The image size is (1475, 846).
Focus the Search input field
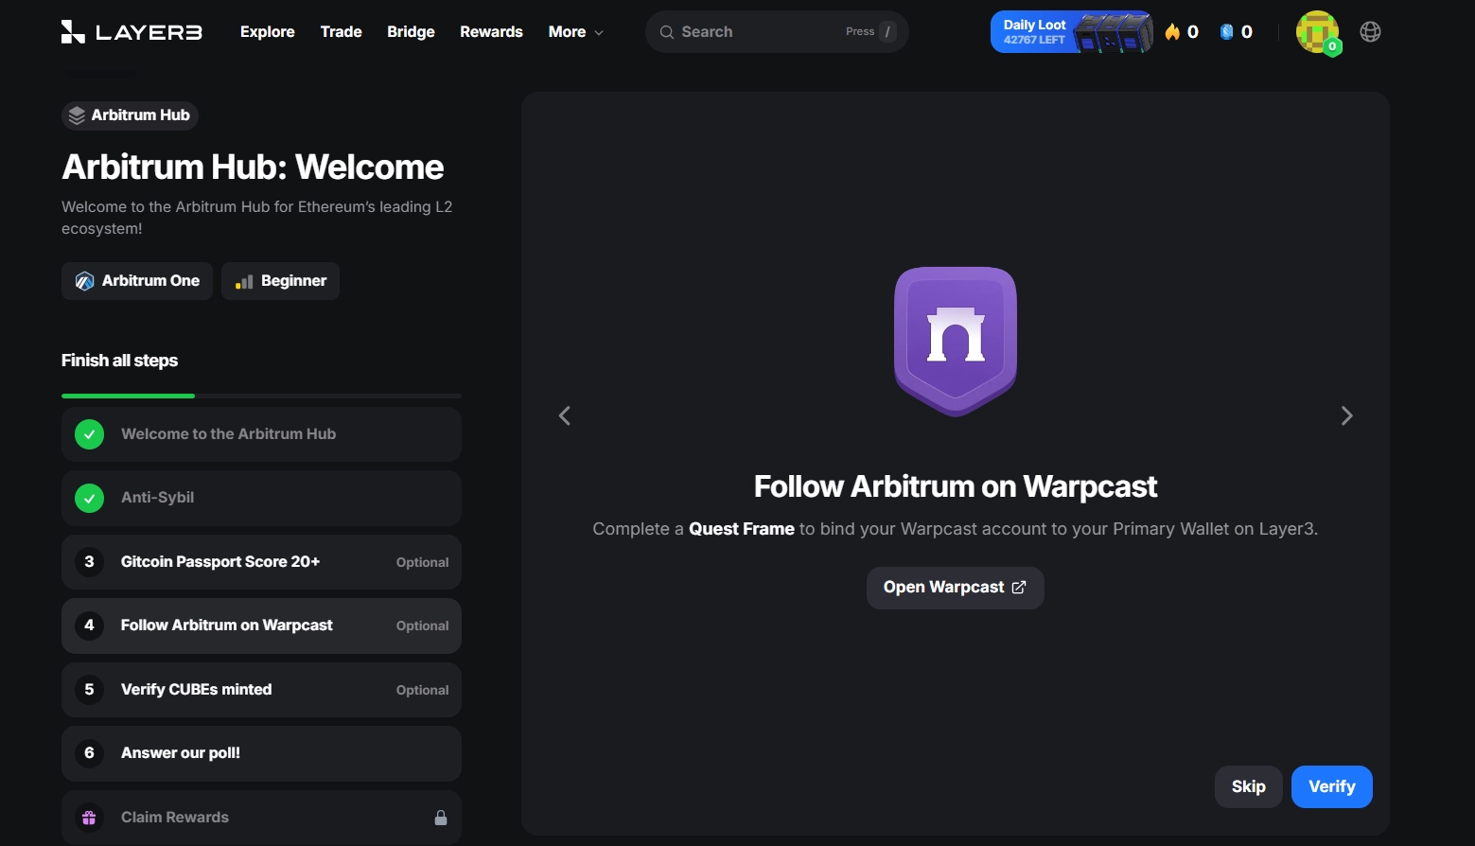(777, 32)
